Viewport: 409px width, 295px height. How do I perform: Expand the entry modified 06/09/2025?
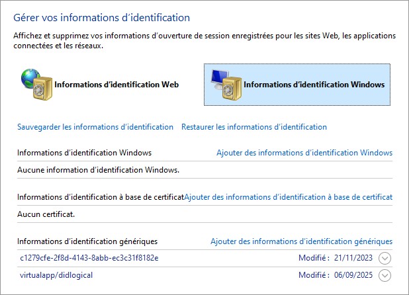tap(385, 275)
